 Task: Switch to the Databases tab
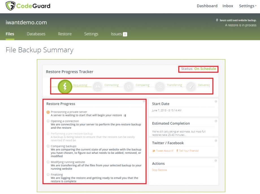36,34
